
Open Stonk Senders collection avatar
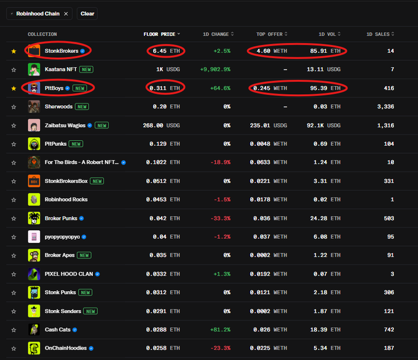pos(34,311)
